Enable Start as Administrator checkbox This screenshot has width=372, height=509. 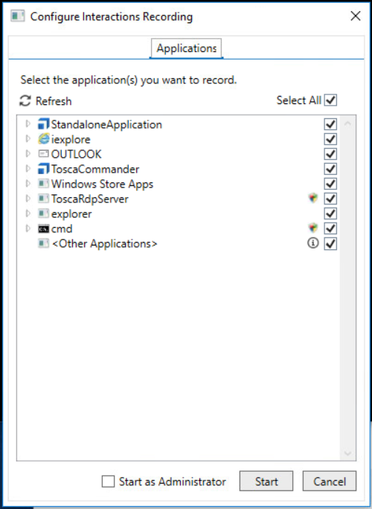[x=108, y=481]
